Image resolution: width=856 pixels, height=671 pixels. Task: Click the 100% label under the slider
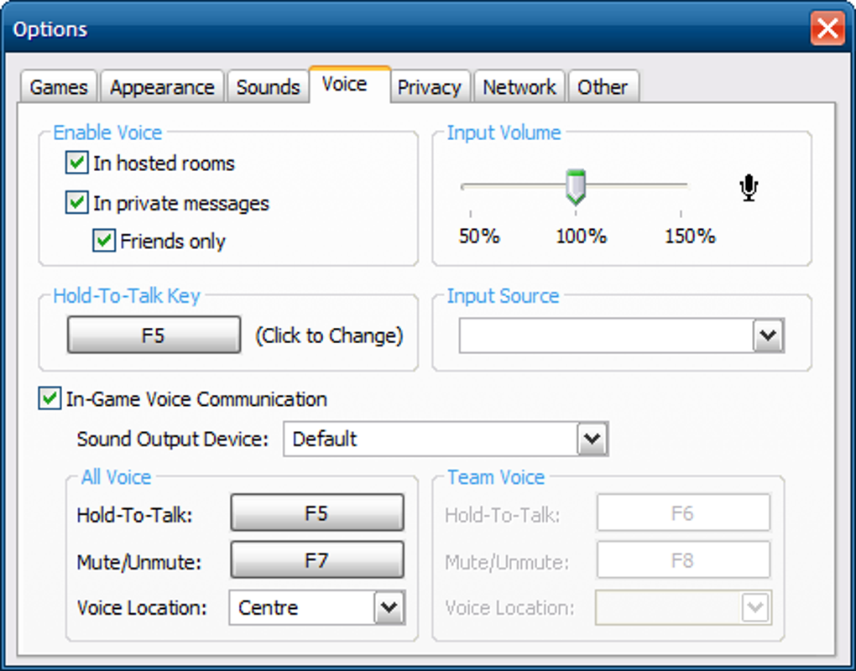(581, 237)
